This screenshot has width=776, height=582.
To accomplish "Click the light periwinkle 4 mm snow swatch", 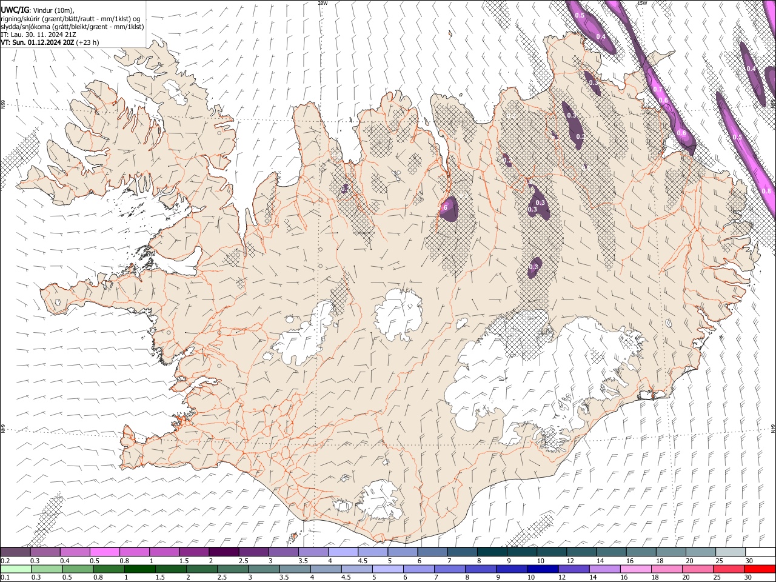I will click(343, 552).
